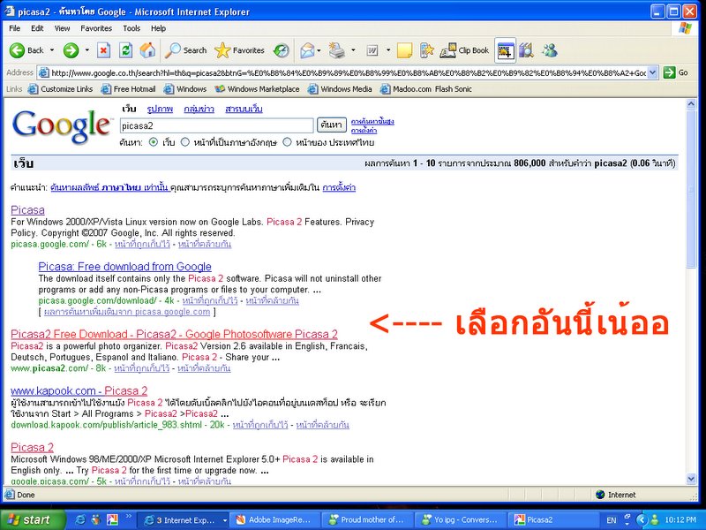The height and width of the screenshot is (530, 706).
Task: Click the Mail envelope icon
Action: 307,50
